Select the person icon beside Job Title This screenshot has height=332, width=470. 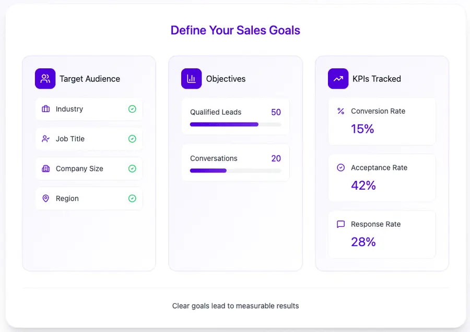[x=46, y=139]
